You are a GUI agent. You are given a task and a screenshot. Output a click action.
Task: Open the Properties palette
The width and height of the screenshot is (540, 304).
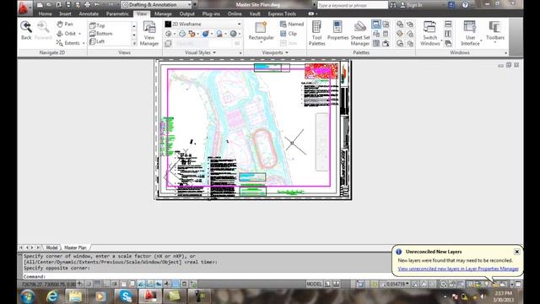[337, 30]
